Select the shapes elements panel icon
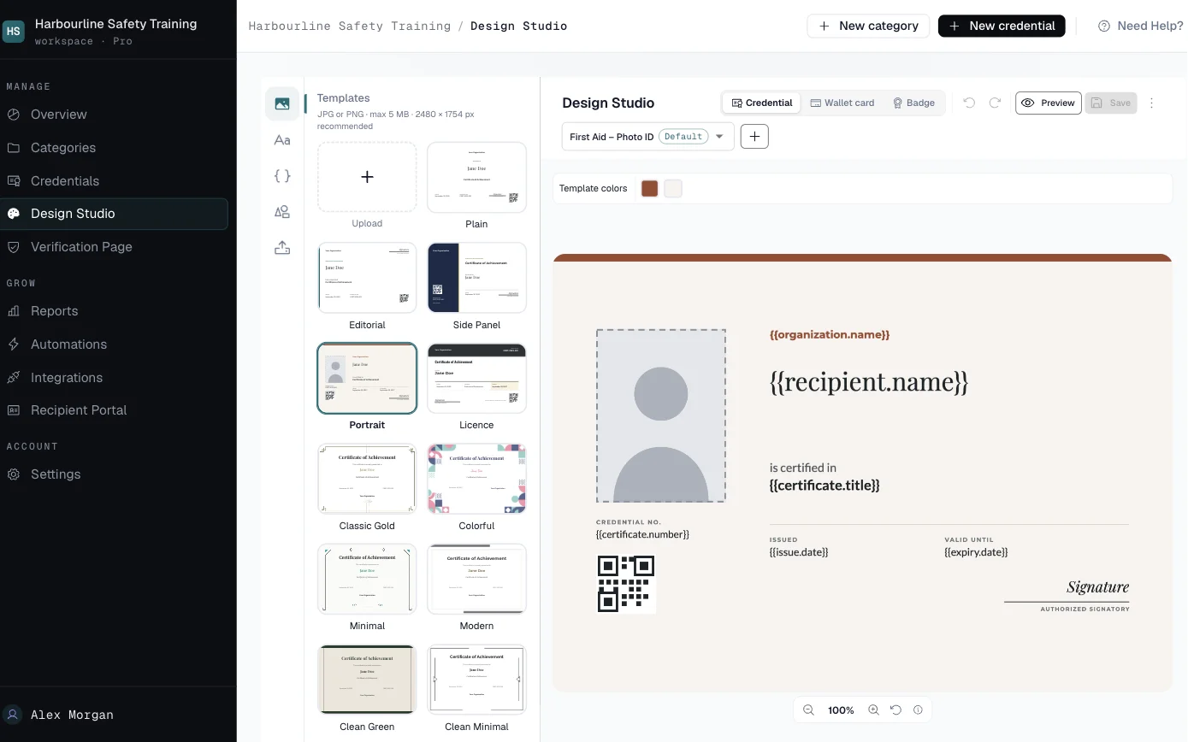Image resolution: width=1188 pixels, height=742 pixels. (x=282, y=212)
